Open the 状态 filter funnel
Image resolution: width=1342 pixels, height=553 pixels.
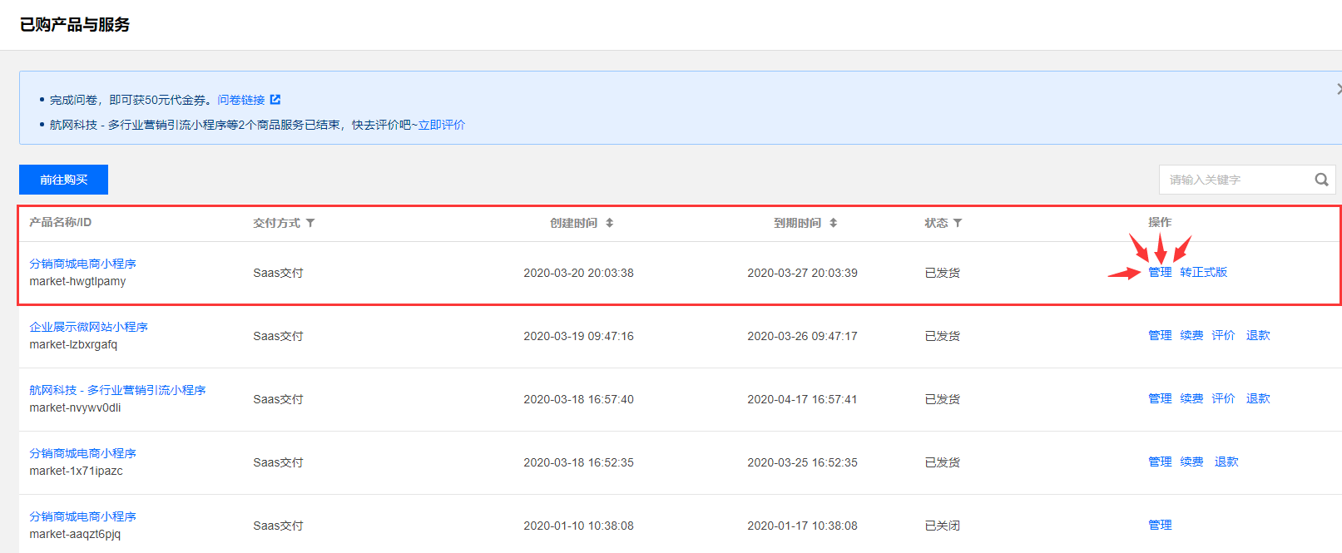click(x=958, y=223)
